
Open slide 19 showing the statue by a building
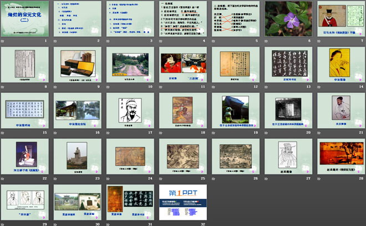[235, 110]
